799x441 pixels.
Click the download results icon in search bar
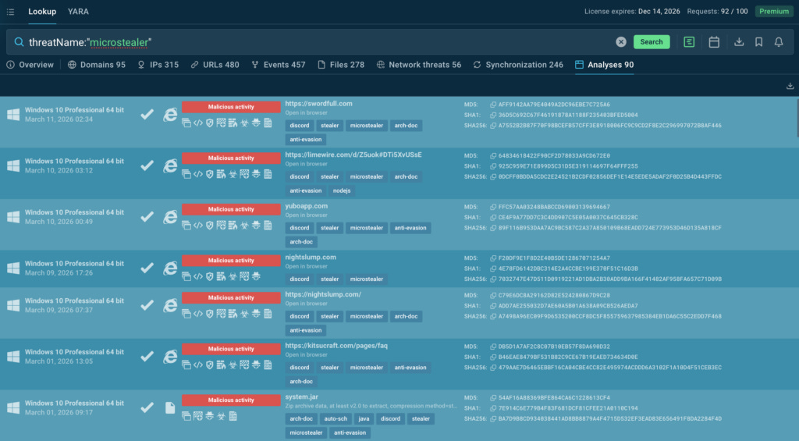click(738, 42)
